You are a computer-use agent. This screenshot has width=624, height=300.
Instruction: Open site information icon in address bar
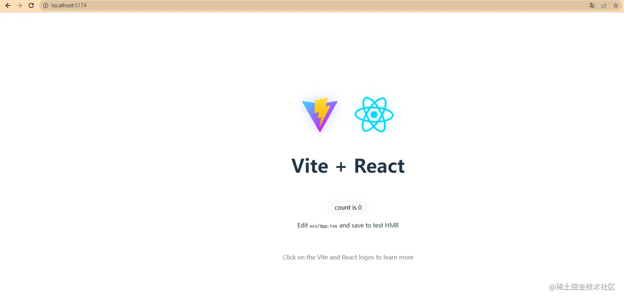coord(46,6)
